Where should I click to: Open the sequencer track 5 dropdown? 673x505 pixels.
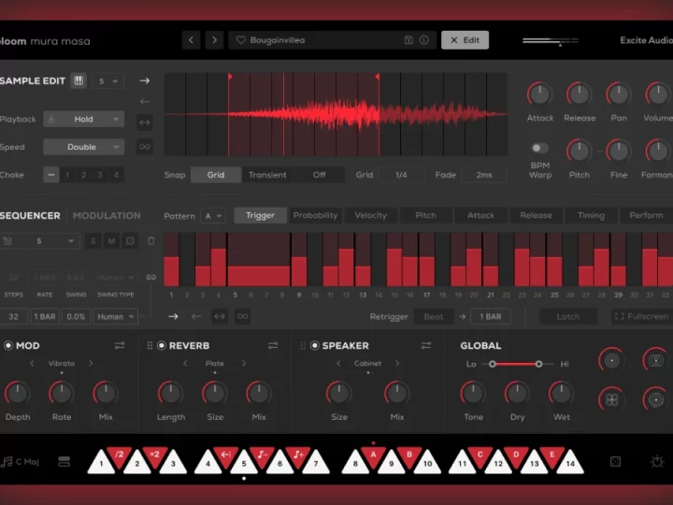tap(39, 241)
